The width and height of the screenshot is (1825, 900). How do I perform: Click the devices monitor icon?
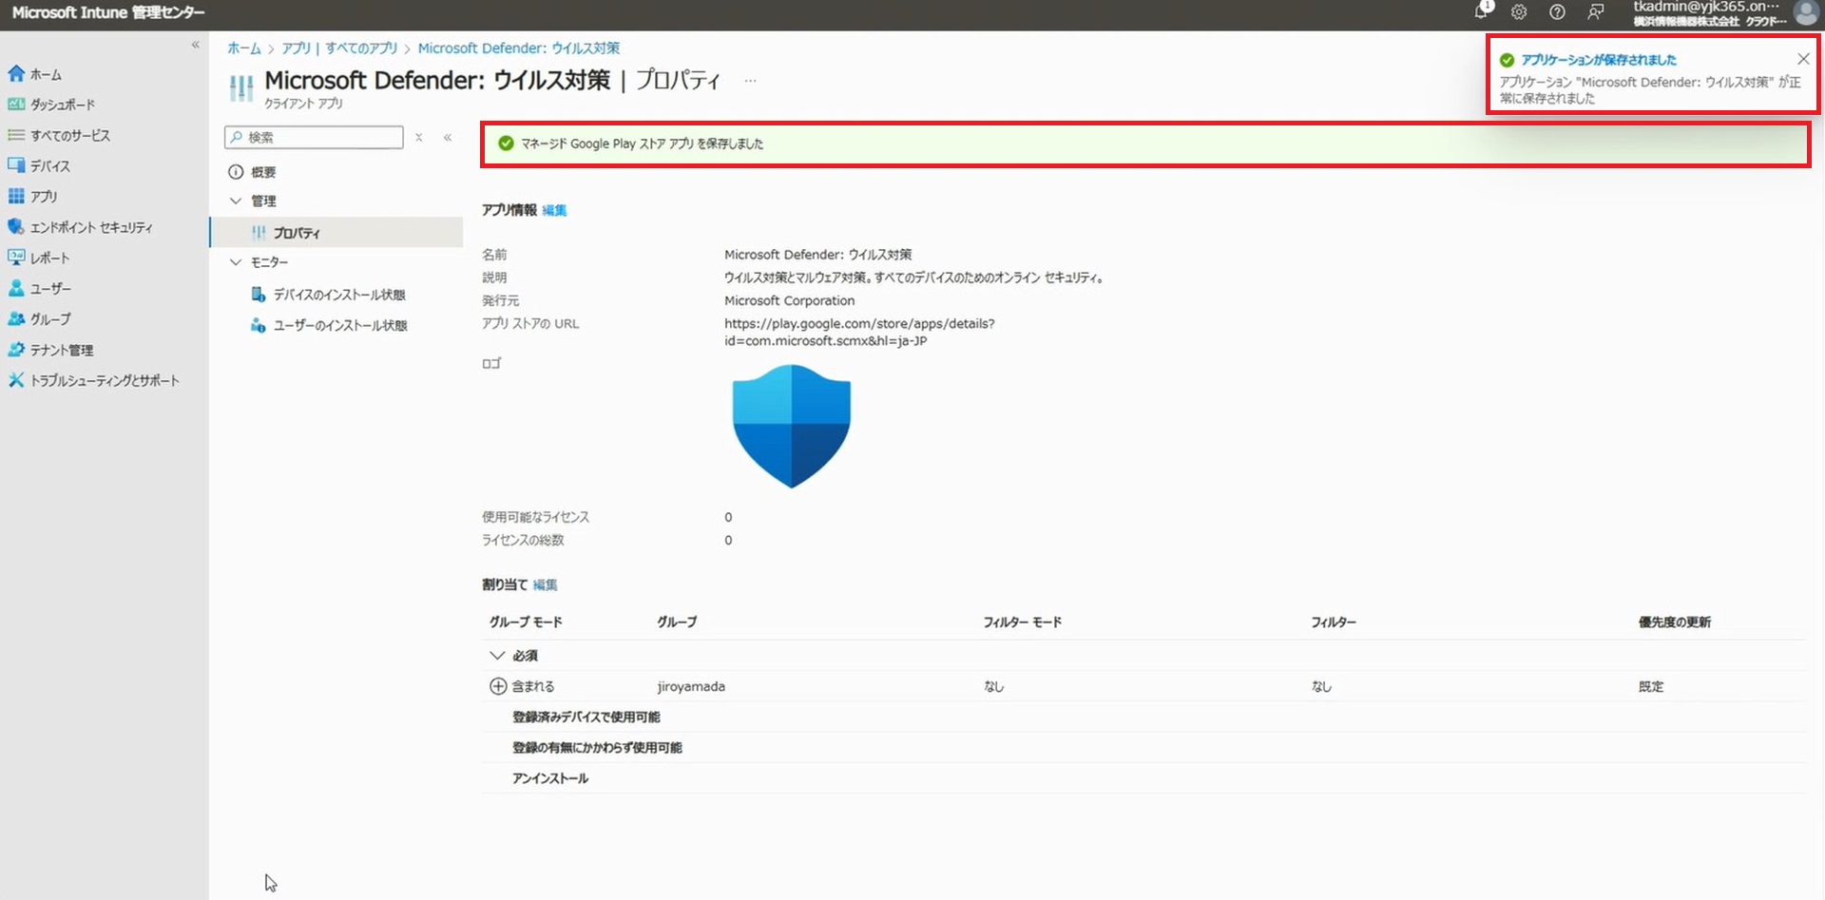click(x=16, y=165)
